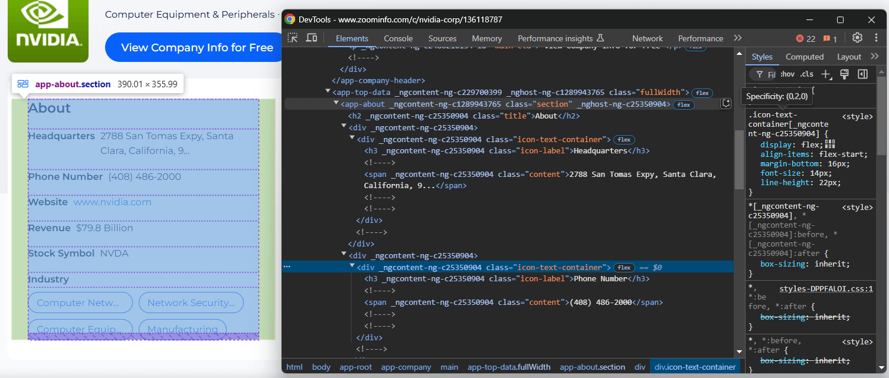Open the Network tab
This screenshot has width=889, height=378.
tap(647, 38)
